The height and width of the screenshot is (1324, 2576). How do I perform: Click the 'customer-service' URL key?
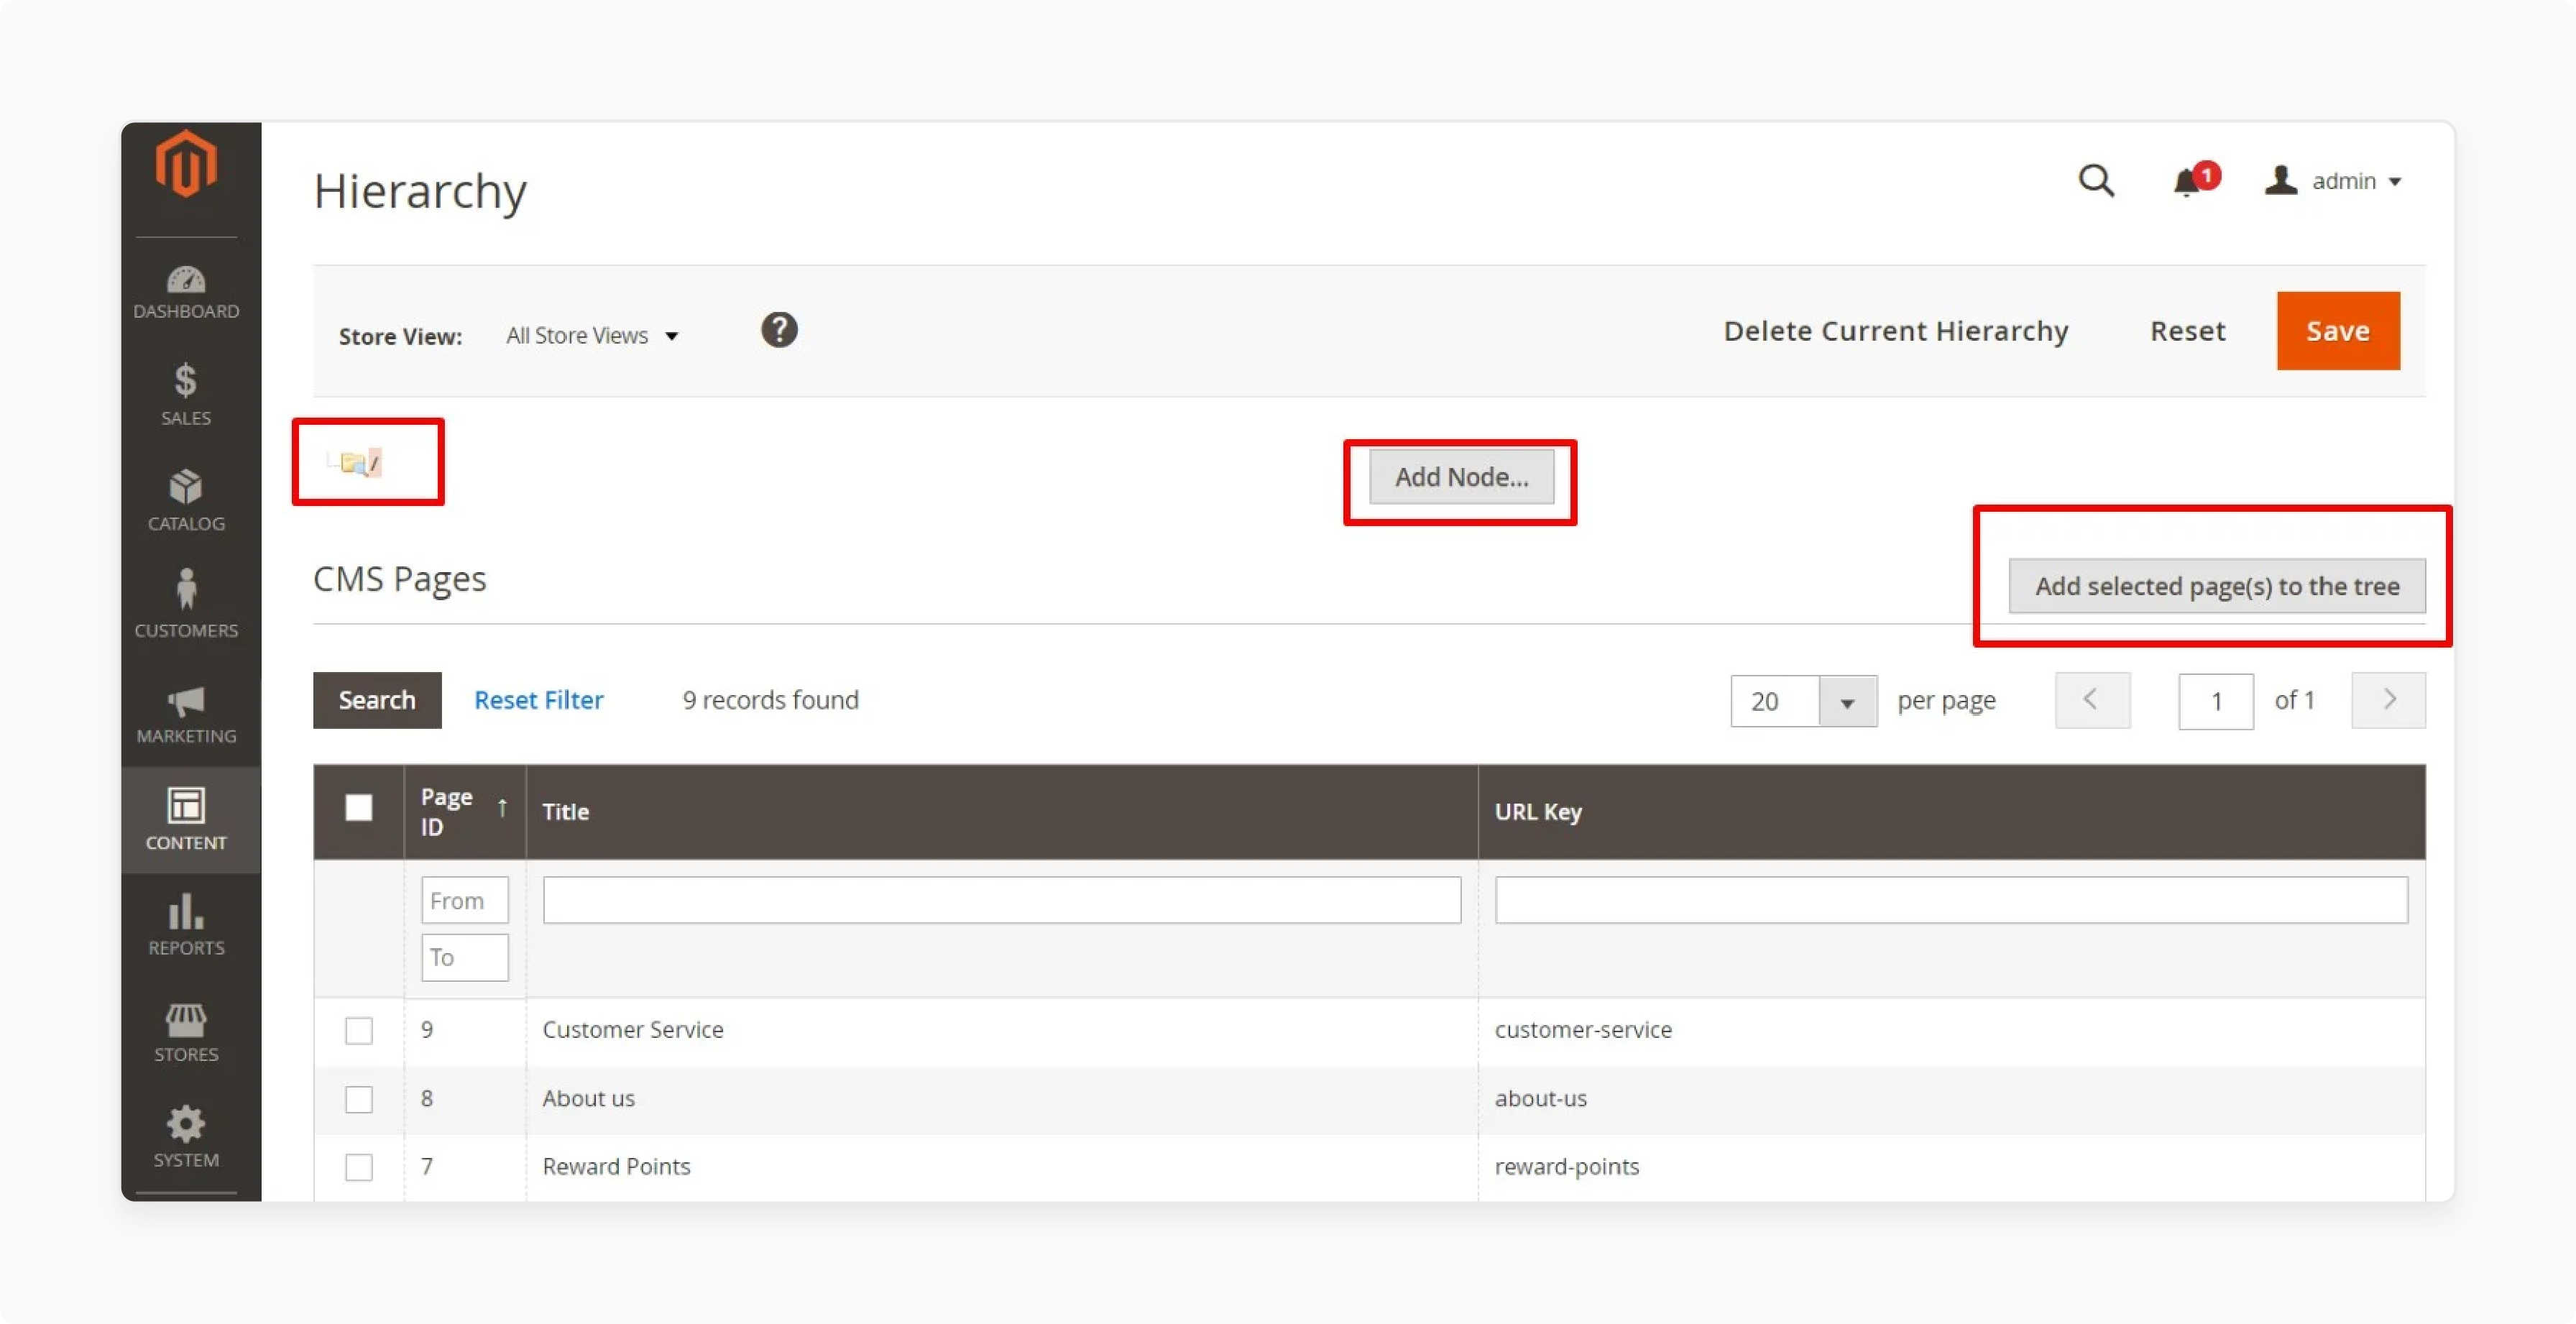pos(1583,1030)
